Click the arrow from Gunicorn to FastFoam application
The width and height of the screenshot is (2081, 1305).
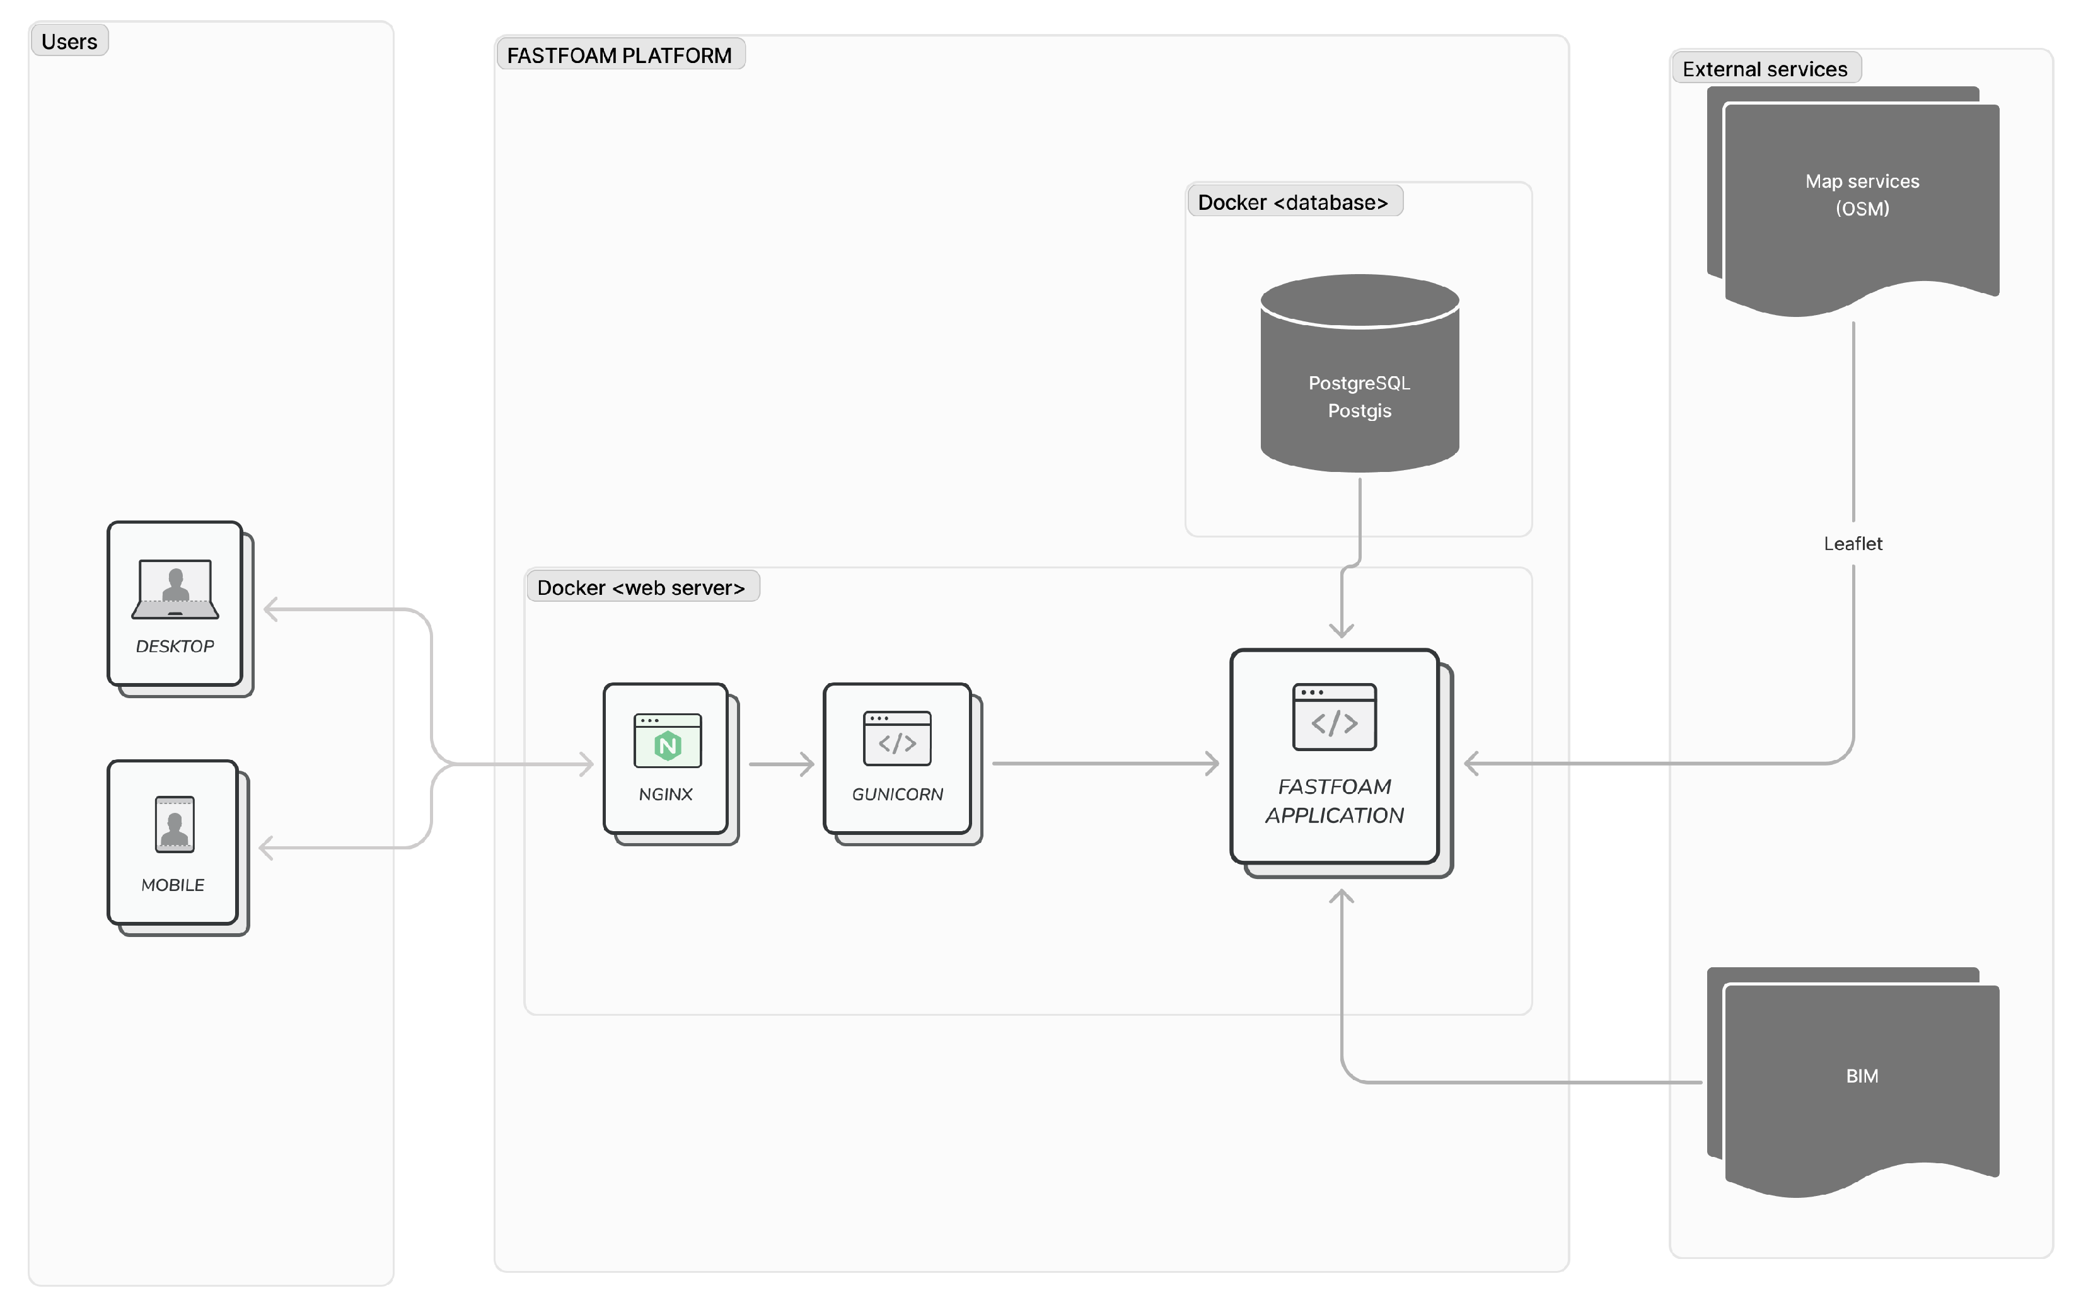click(x=1105, y=764)
